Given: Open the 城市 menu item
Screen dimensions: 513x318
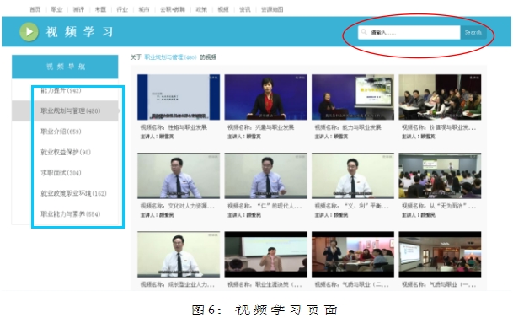Looking at the screenshot, I should click(x=144, y=9).
